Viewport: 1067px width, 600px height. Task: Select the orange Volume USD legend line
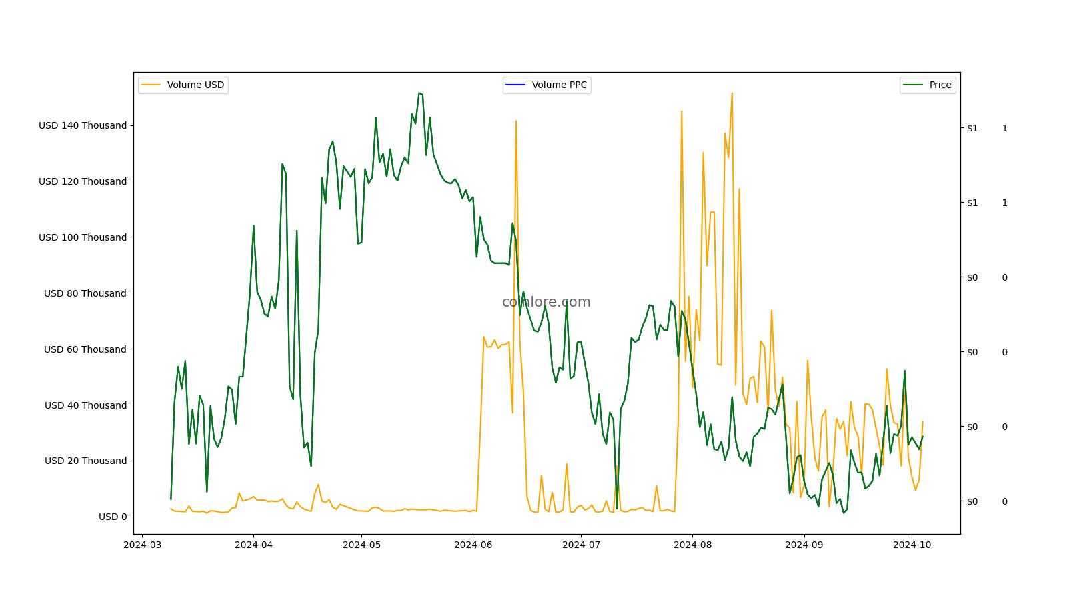click(x=151, y=85)
